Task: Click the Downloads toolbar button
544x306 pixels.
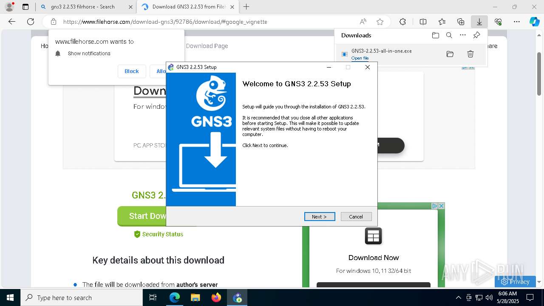Action: [479, 22]
